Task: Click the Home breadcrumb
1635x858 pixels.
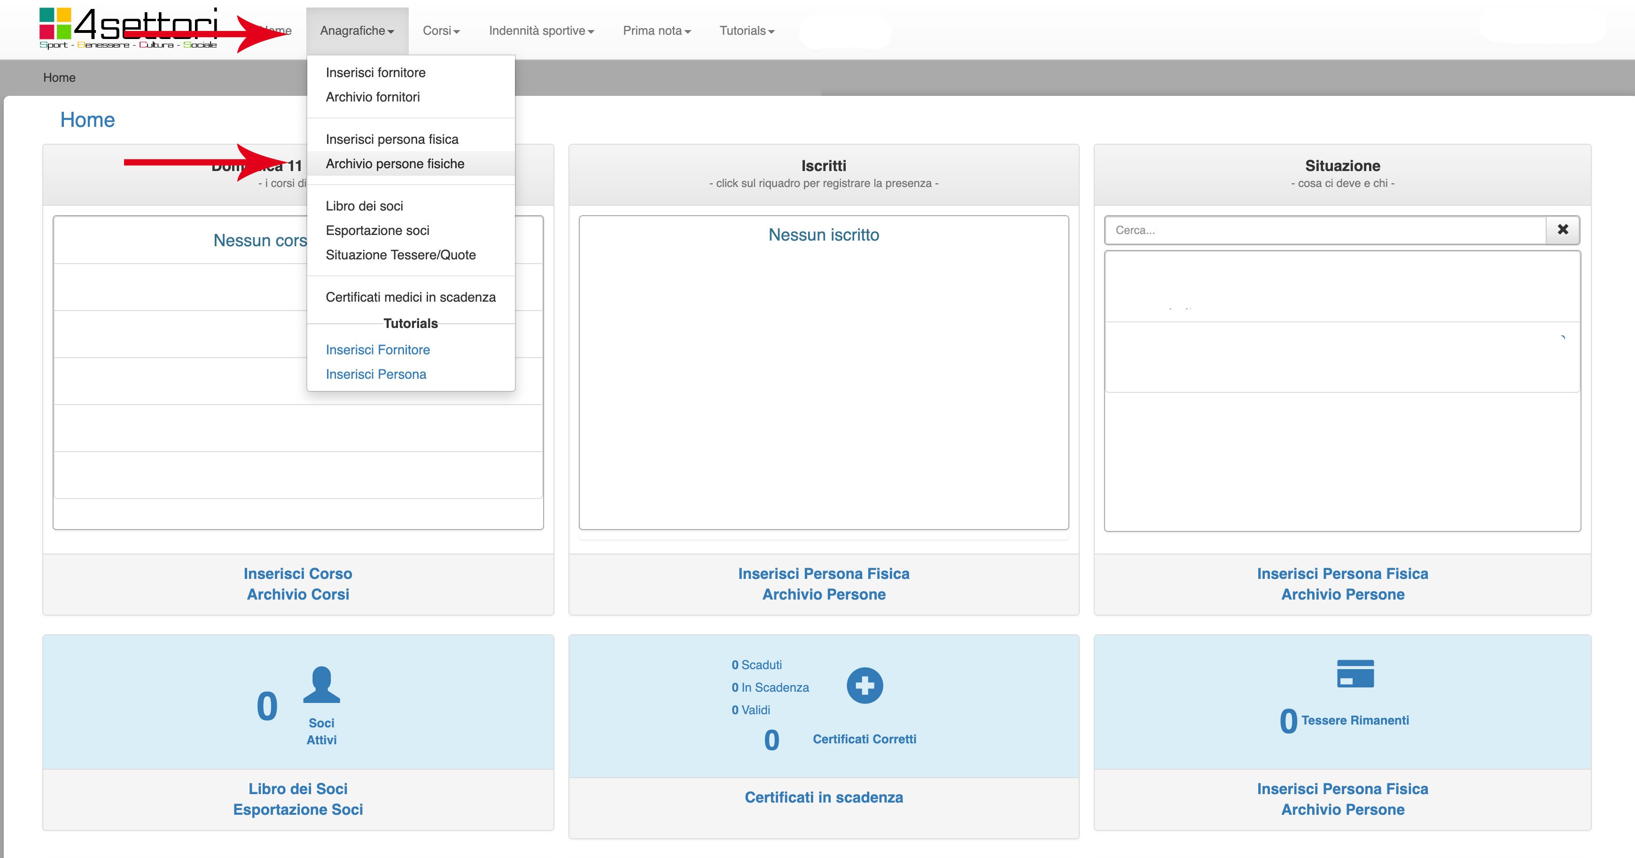Action: 59,78
